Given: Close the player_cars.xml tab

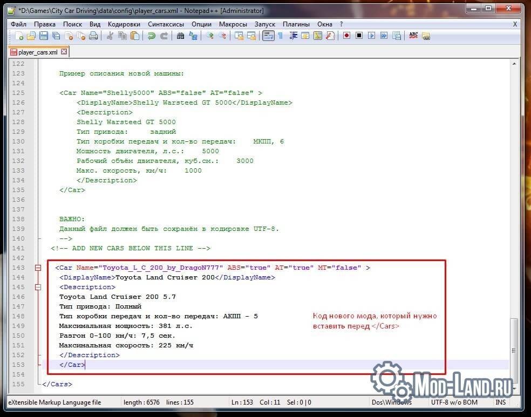Looking at the screenshot, I should (x=64, y=52).
